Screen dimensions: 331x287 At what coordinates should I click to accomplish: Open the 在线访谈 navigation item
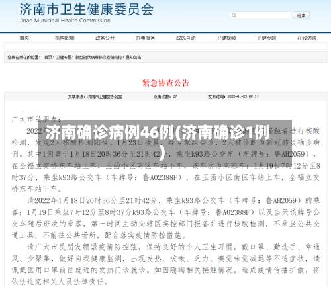[x=307, y=38]
